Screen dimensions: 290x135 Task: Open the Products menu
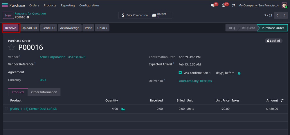(50, 5)
